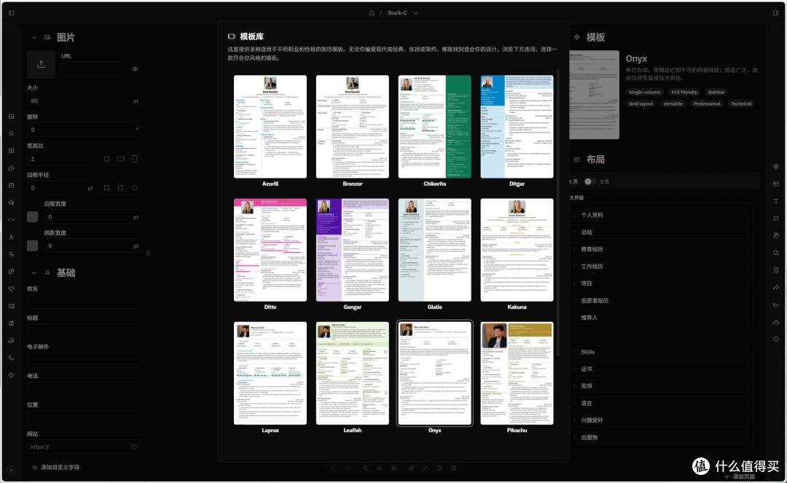Screen dimensions: 787x483
Task: Choose the Leafish template
Action: (x=353, y=373)
